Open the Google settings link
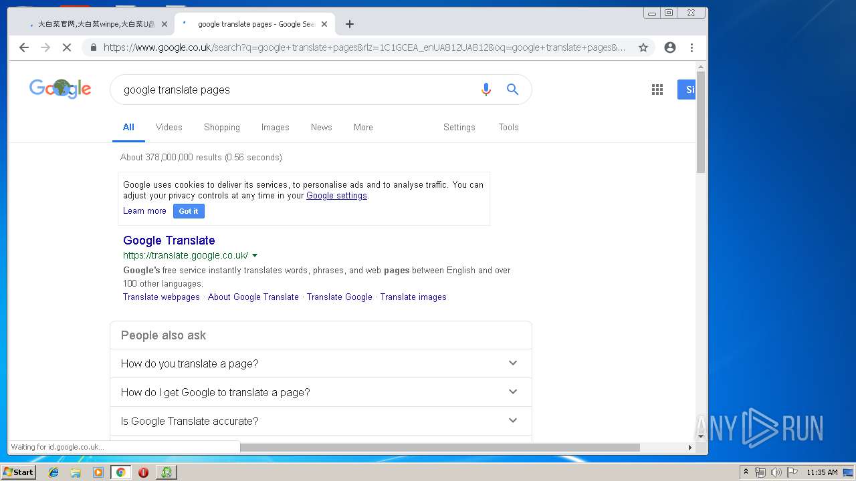 pyautogui.click(x=336, y=196)
